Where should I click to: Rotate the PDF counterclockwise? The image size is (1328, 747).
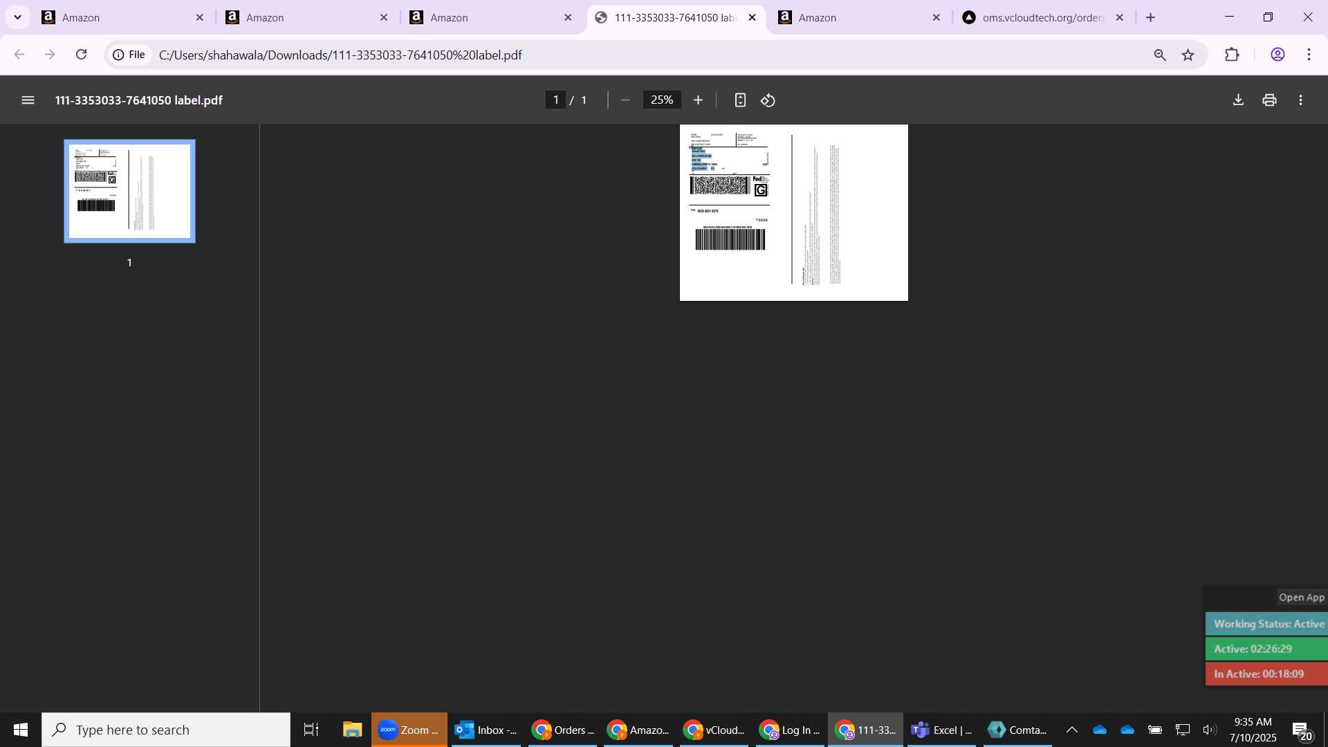point(768,100)
